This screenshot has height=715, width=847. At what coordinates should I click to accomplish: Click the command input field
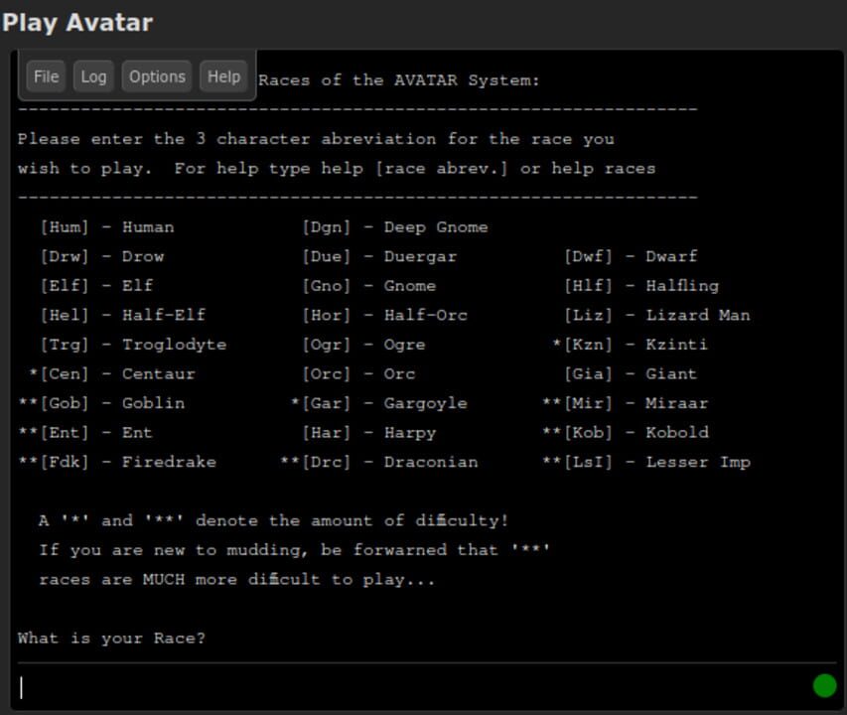click(413, 687)
